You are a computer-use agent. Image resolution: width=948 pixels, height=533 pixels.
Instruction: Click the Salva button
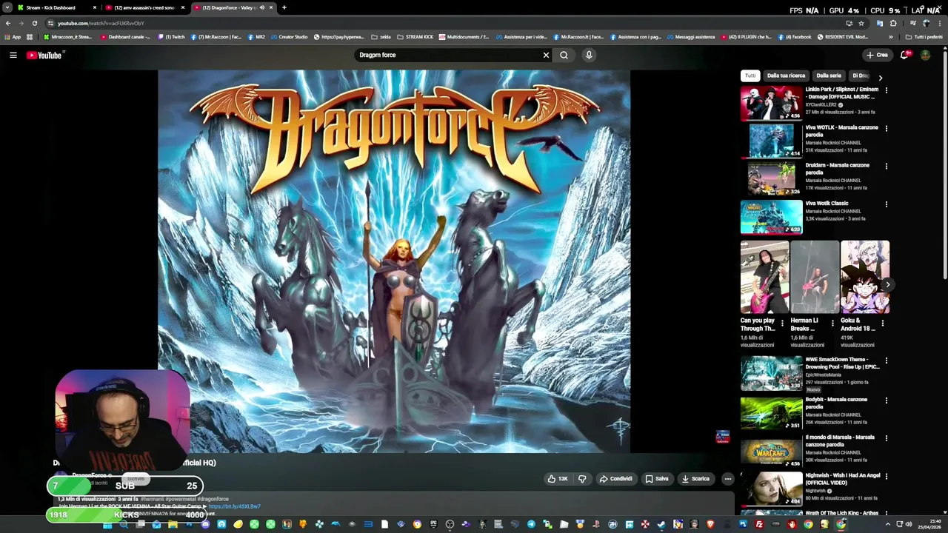656,479
